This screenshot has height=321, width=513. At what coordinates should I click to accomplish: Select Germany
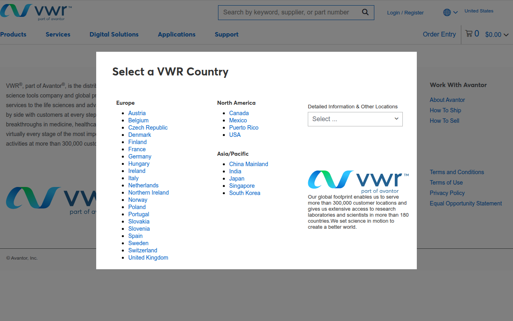click(x=139, y=156)
